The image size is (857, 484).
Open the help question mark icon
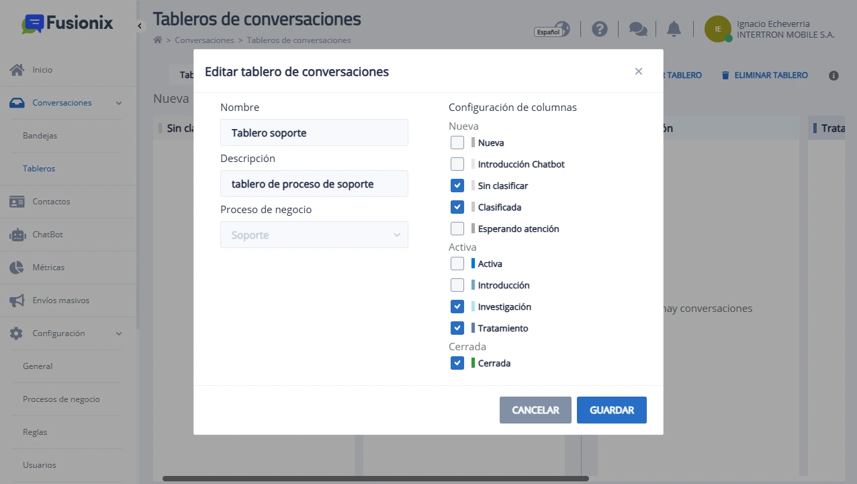point(600,29)
